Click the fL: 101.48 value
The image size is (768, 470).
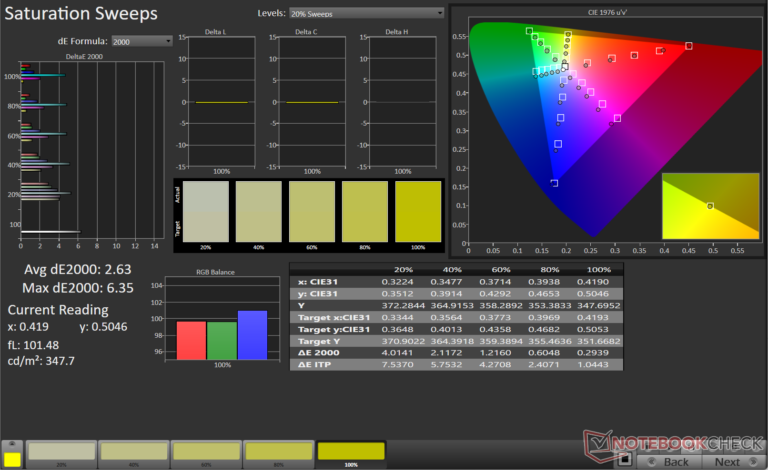click(33, 345)
